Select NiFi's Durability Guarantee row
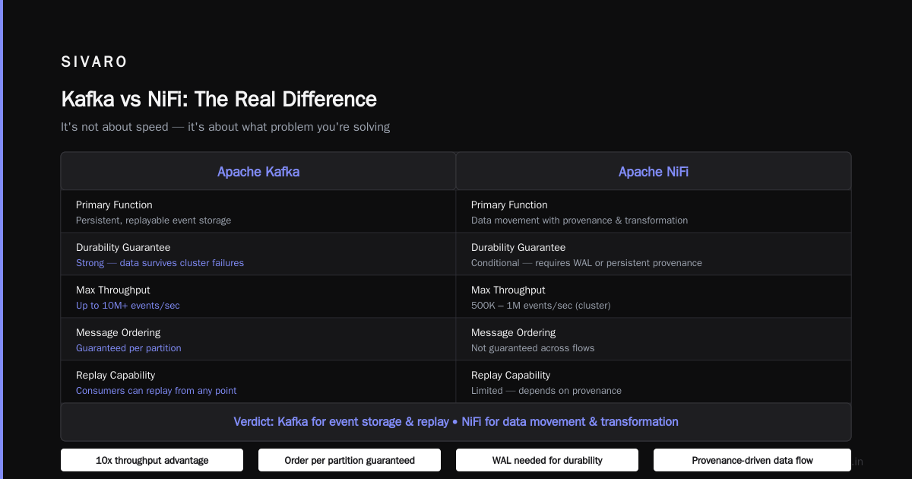This screenshot has width=912, height=479. [654, 254]
